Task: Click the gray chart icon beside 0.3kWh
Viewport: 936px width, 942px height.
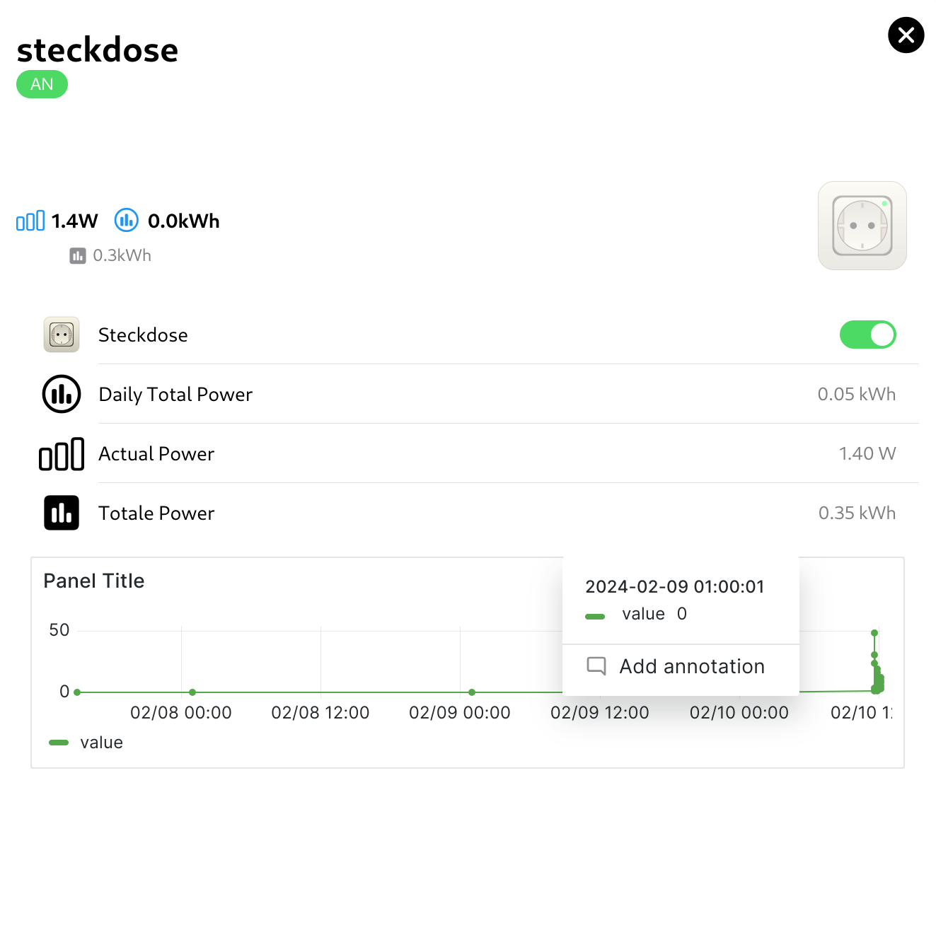Action: click(78, 256)
